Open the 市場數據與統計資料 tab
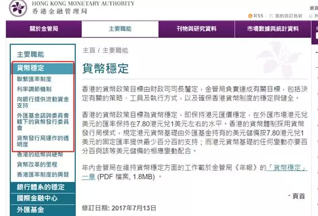The width and height of the screenshot is (318, 216). pyautogui.click(x=273, y=29)
